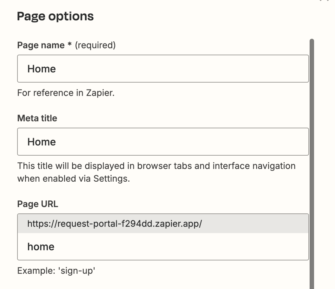Edit the Page URL slug field containing 'home'

point(163,247)
